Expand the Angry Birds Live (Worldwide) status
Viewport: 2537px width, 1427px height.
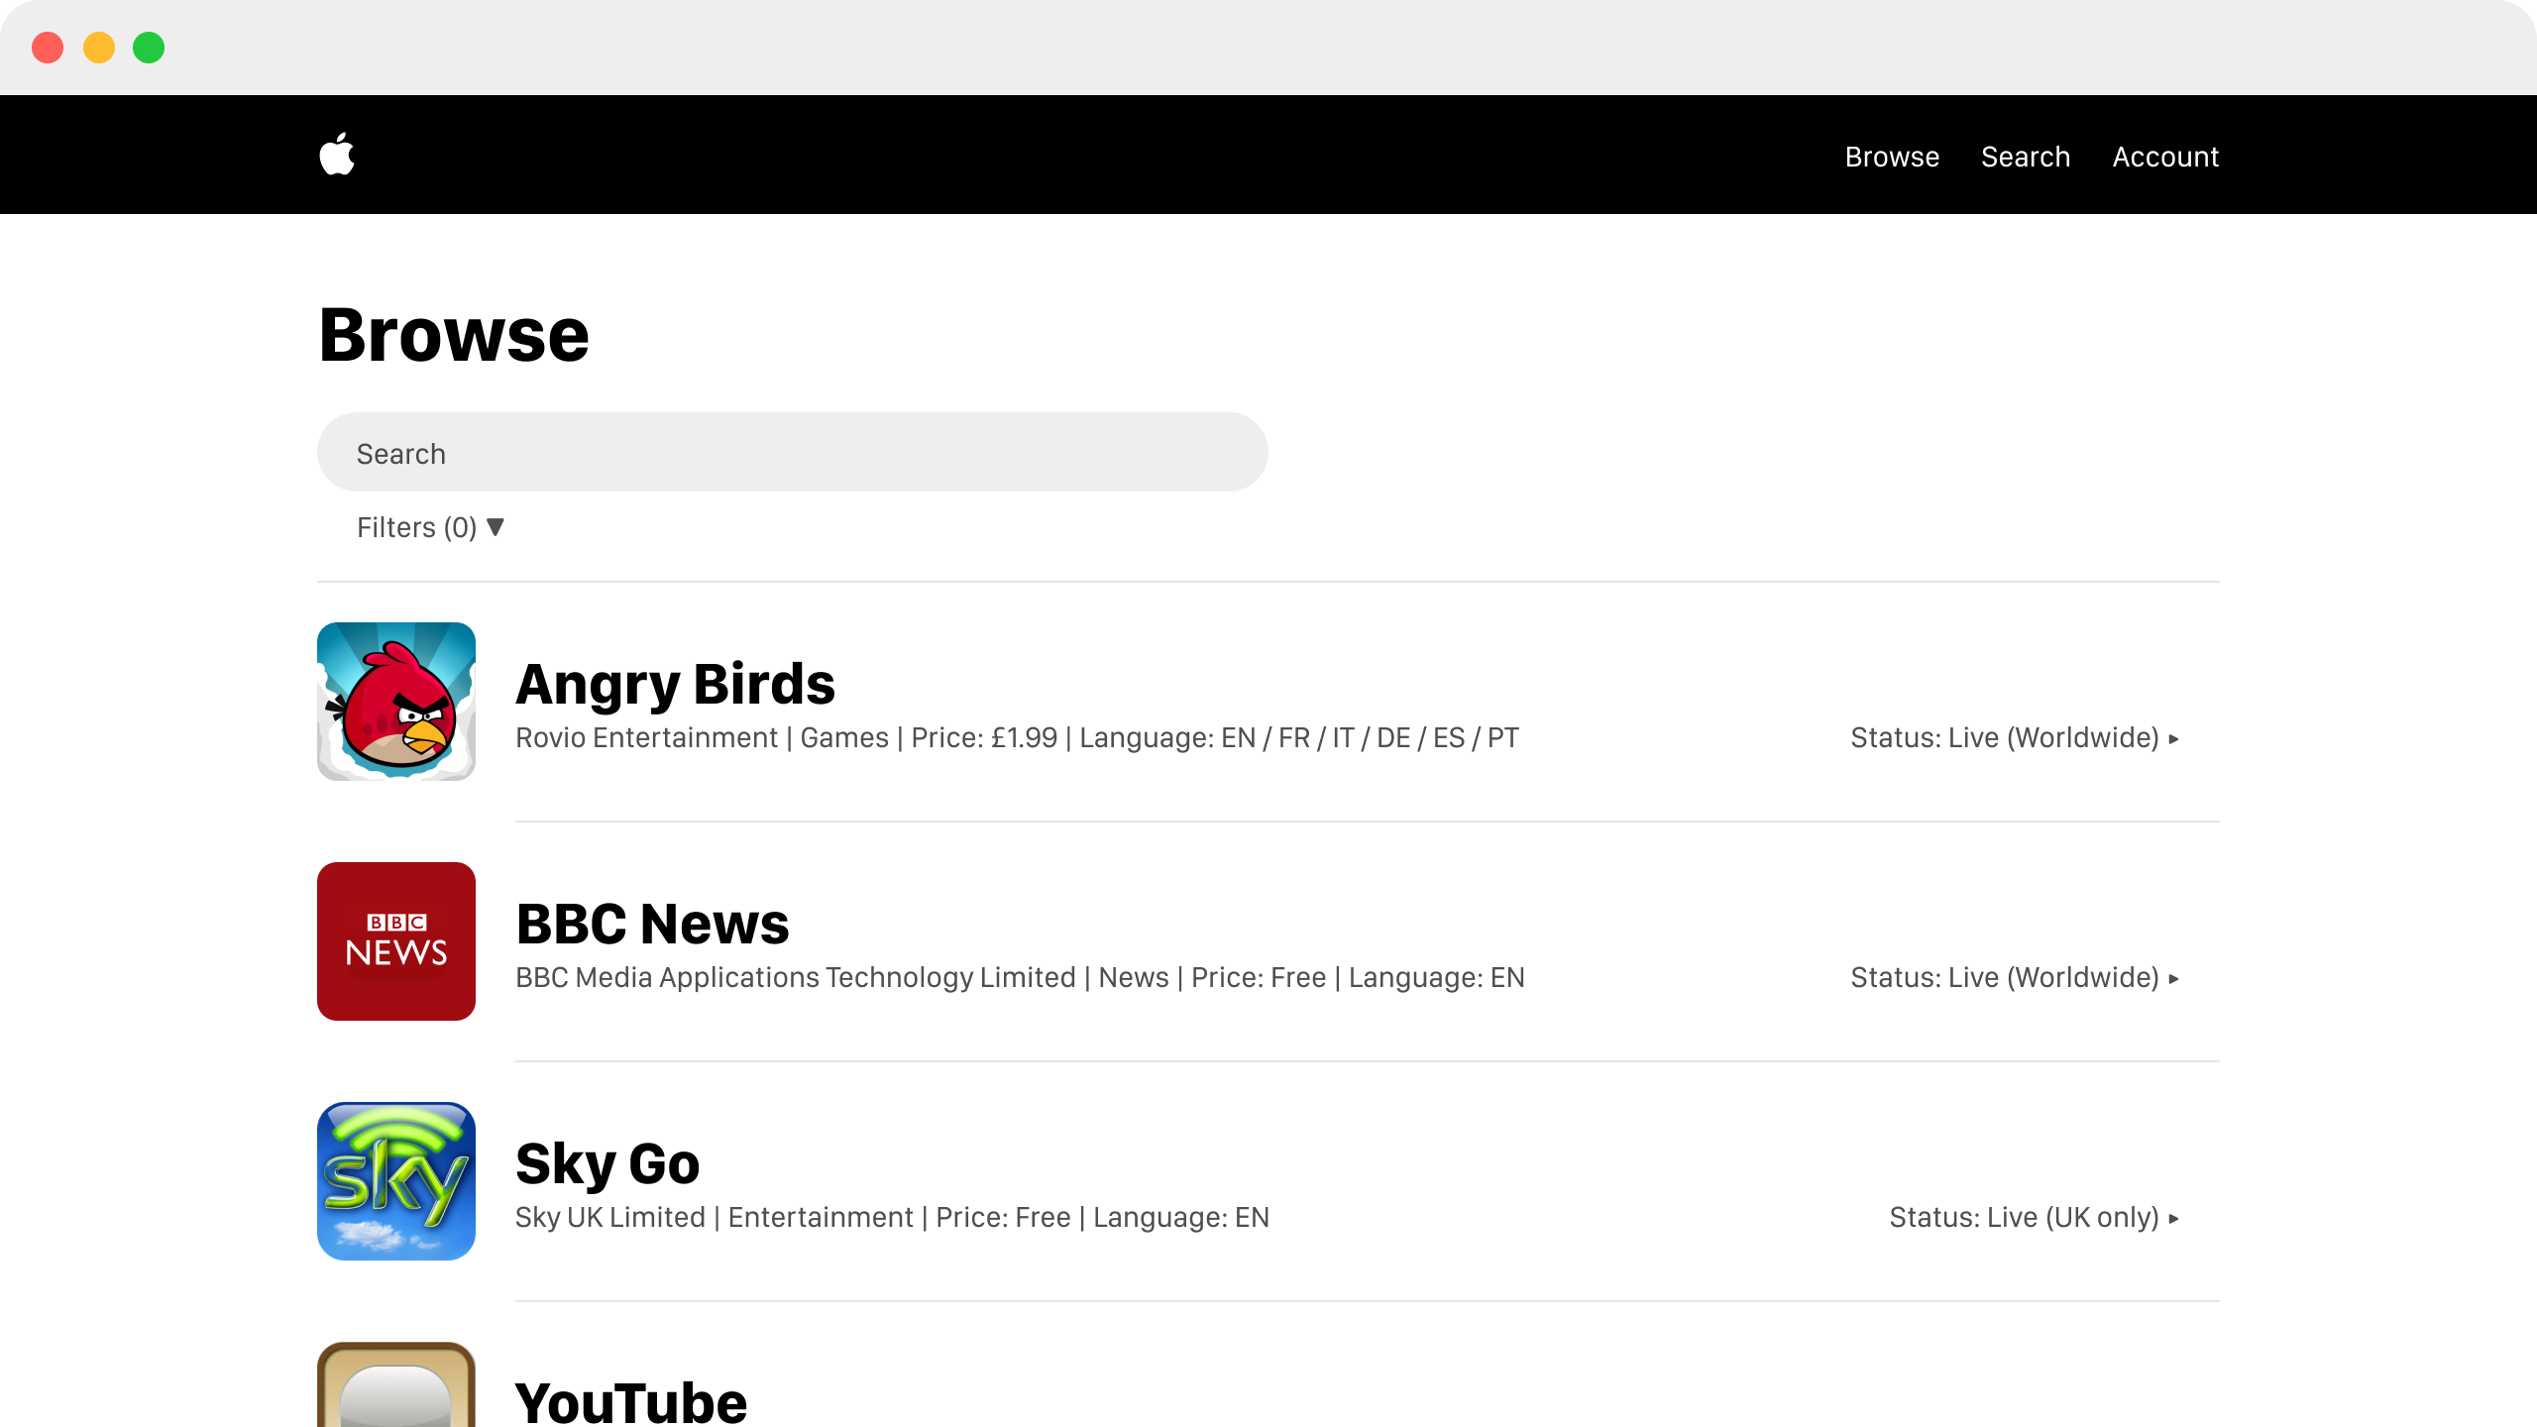click(2015, 738)
